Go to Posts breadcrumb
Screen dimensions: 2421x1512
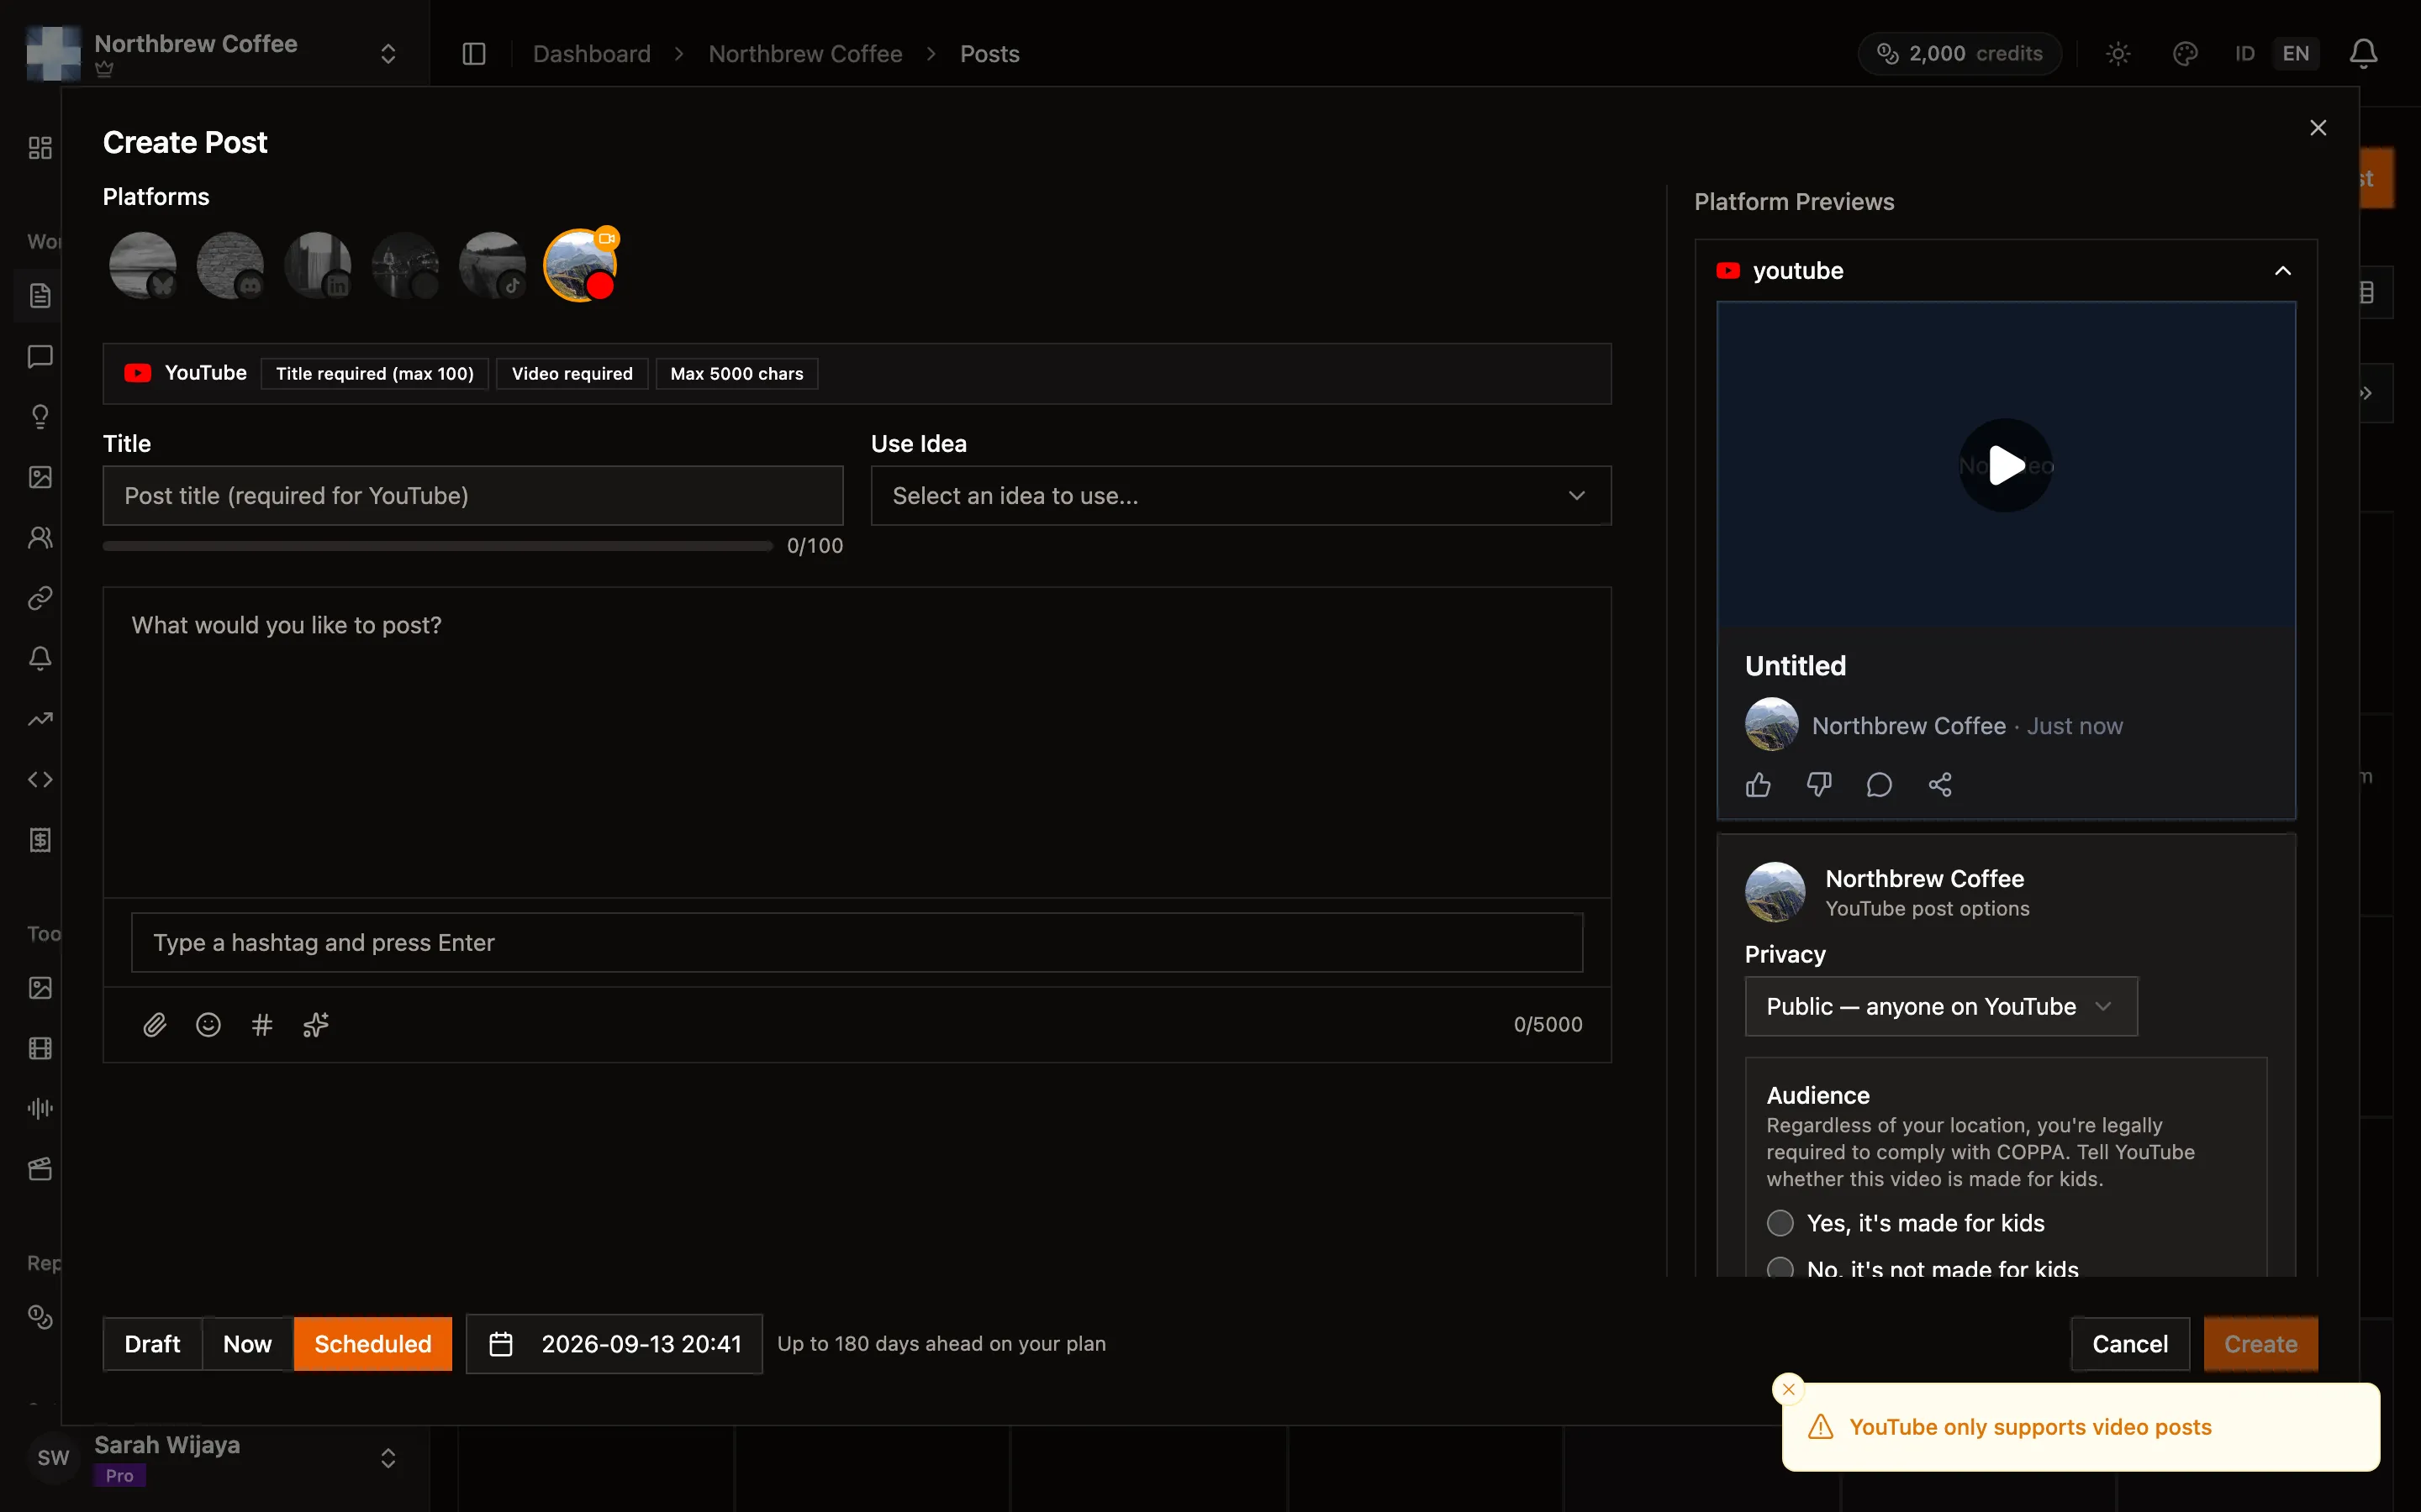989,54
